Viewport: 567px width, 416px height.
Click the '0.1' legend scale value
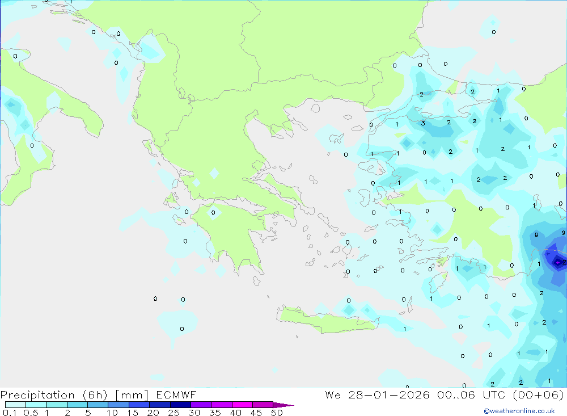pyautogui.click(x=10, y=413)
